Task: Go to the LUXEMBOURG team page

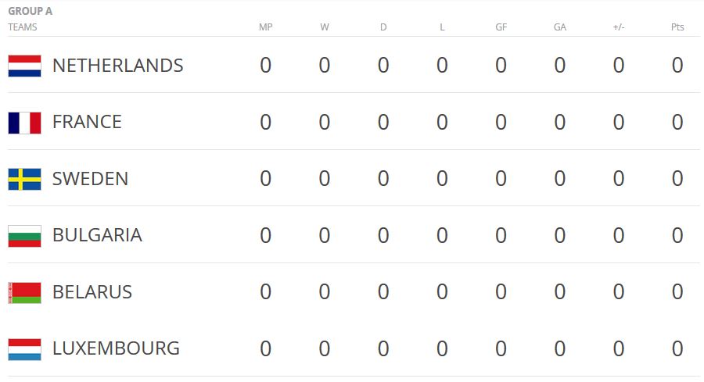Action: click(x=116, y=348)
